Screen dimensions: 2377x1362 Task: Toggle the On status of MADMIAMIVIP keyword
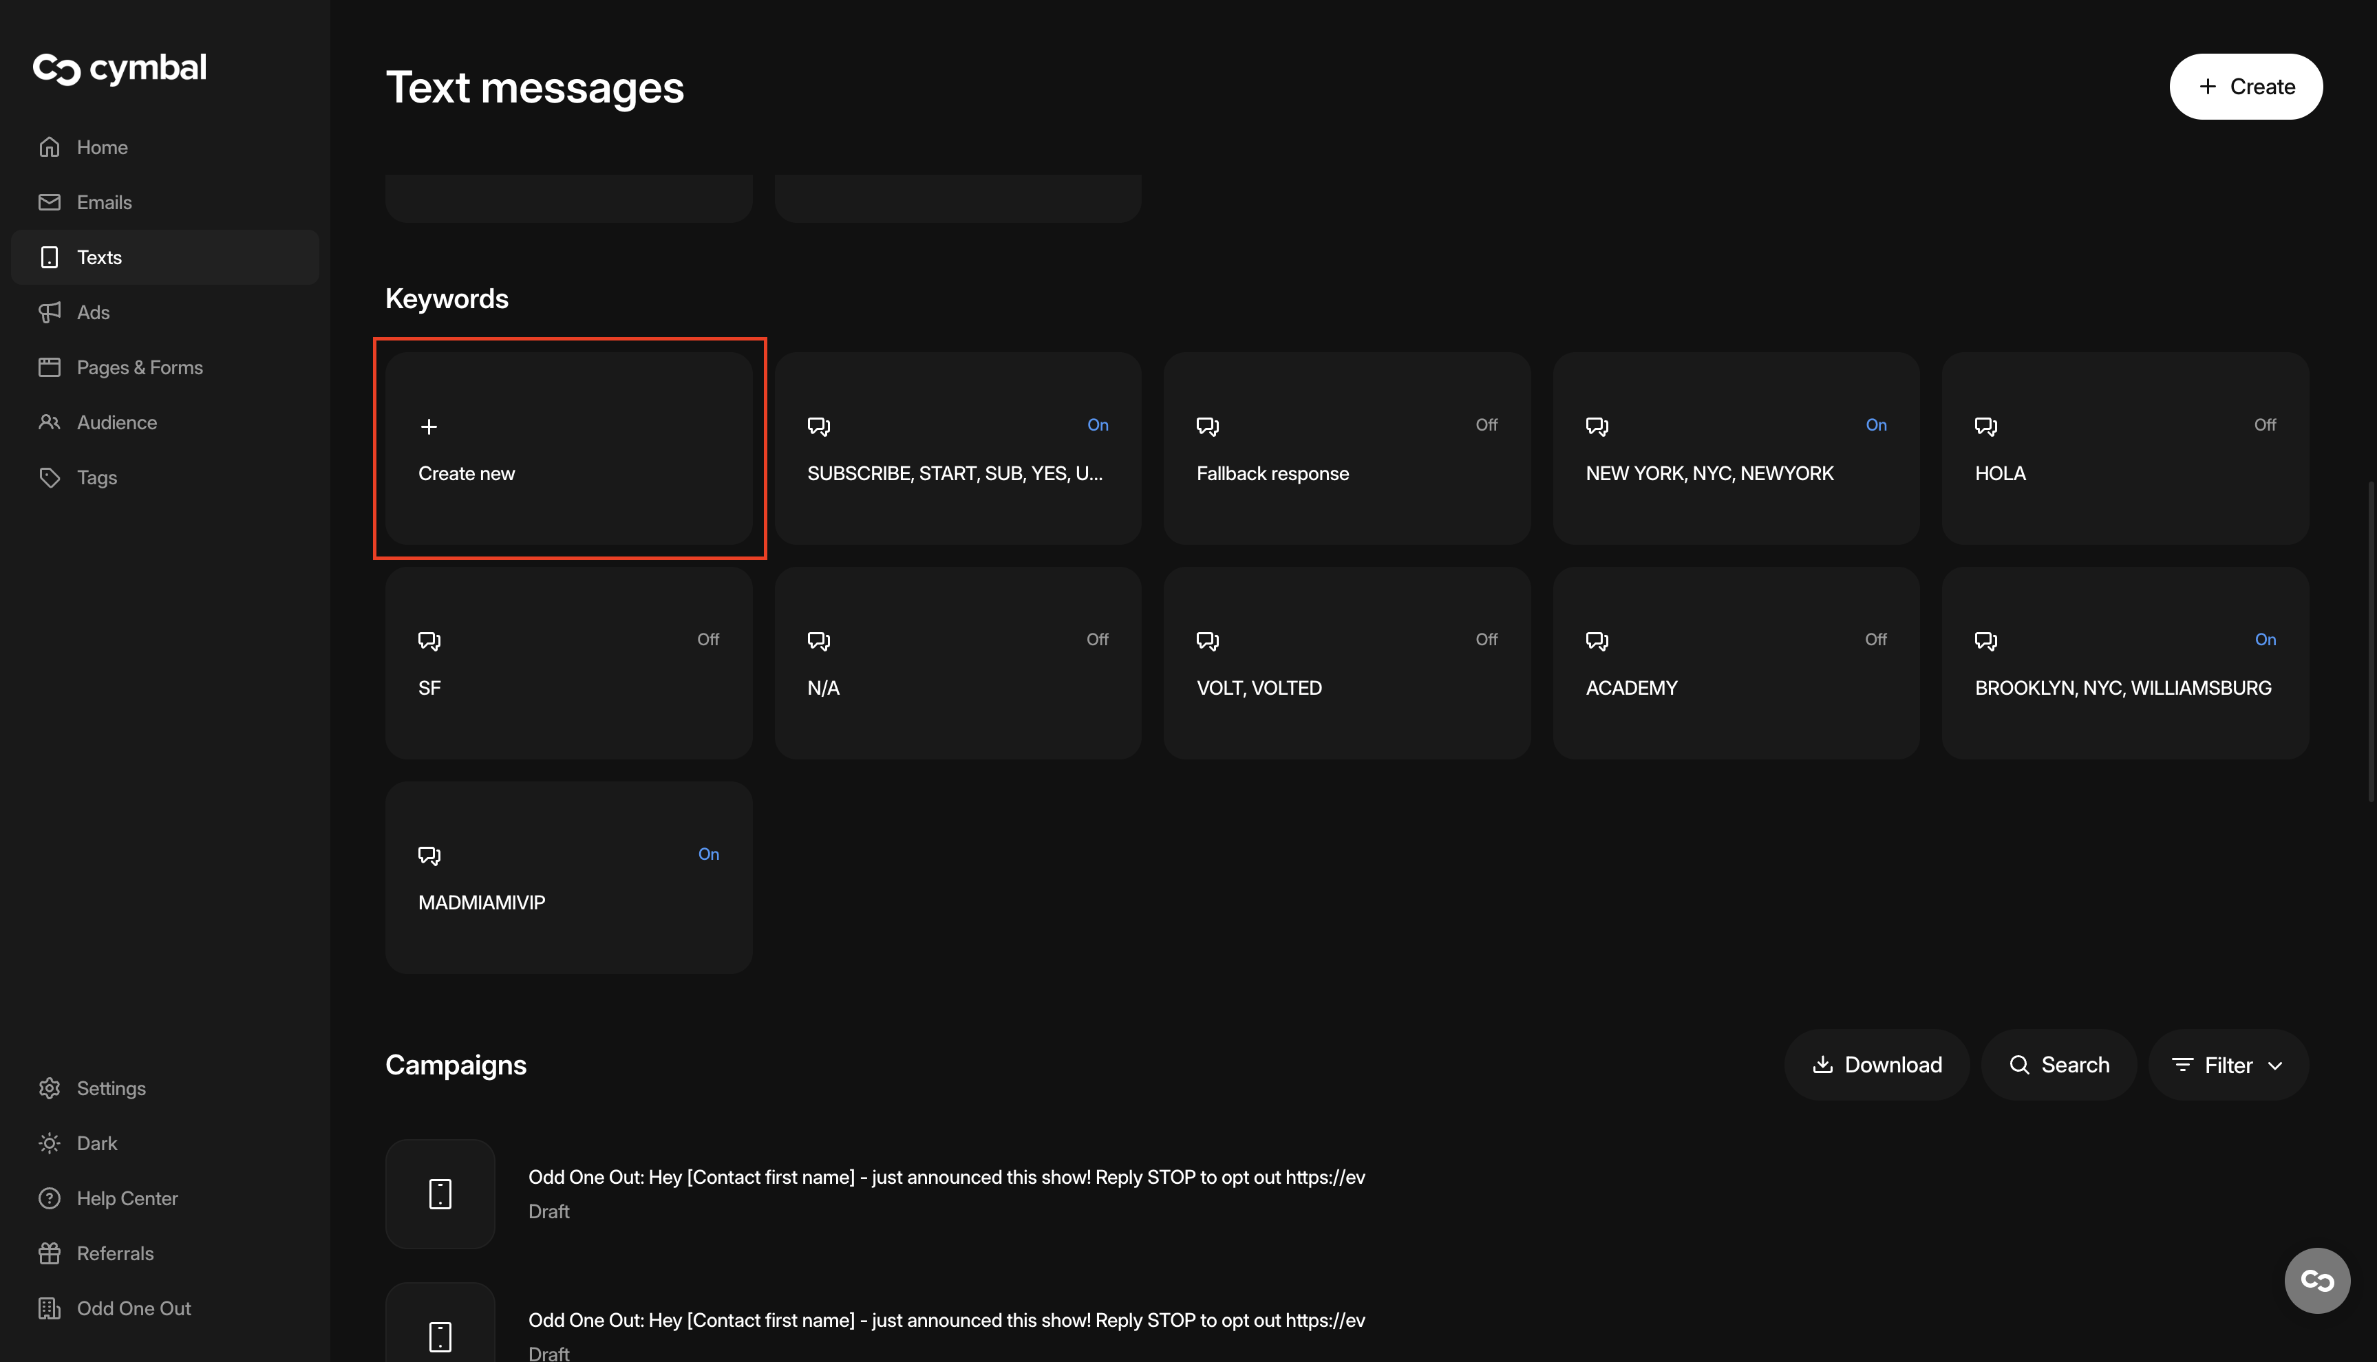coord(708,854)
